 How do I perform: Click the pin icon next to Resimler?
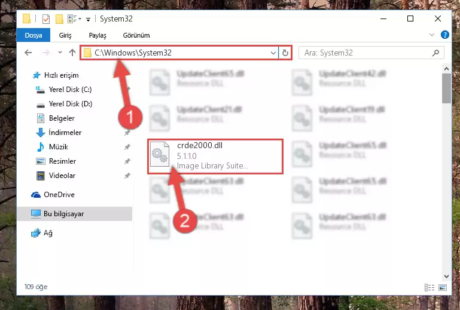point(127,161)
